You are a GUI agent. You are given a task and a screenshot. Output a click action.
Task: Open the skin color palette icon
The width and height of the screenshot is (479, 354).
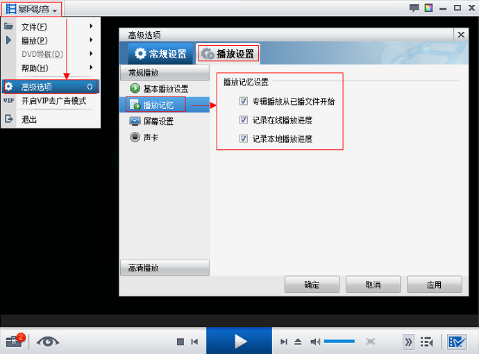(429, 8)
